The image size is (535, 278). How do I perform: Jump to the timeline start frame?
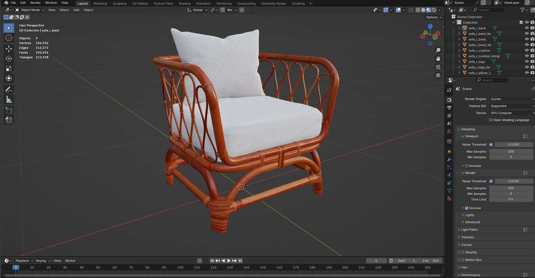point(212,261)
